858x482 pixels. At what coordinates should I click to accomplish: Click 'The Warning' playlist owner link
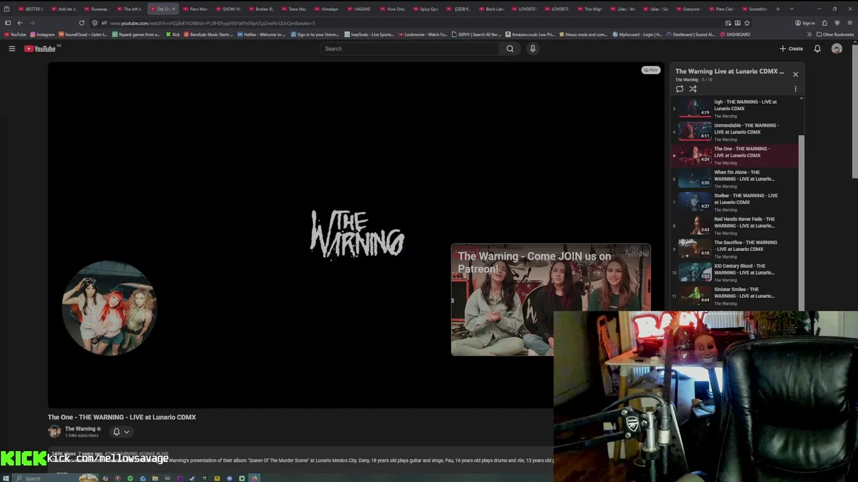tap(686, 80)
